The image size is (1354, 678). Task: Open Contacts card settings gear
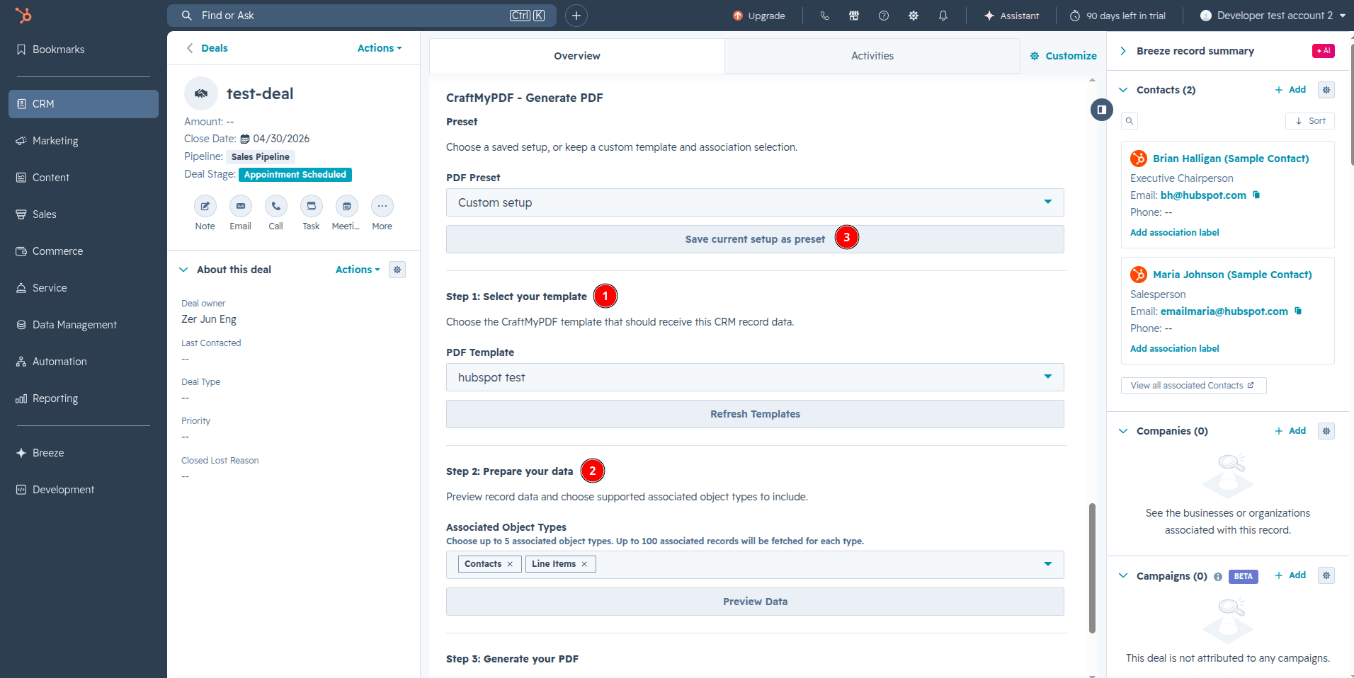click(x=1326, y=90)
